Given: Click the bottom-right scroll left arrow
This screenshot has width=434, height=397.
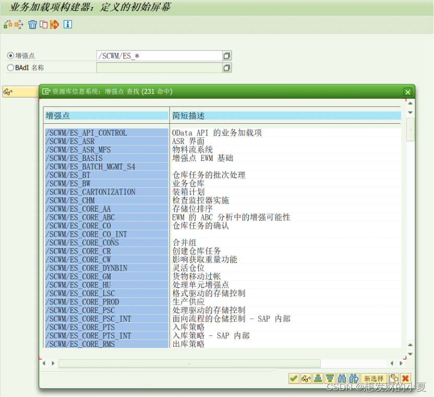Looking at the screenshot, I should (392, 363).
